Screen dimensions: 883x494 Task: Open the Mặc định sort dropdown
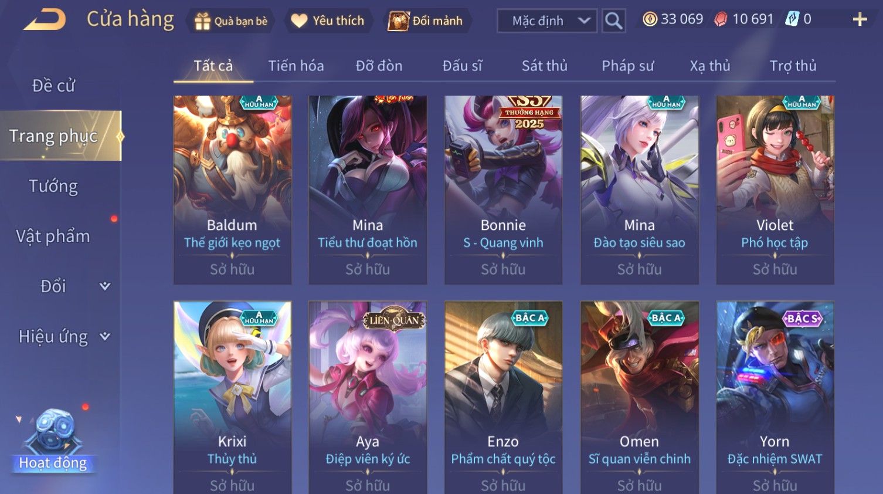point(547,21)
